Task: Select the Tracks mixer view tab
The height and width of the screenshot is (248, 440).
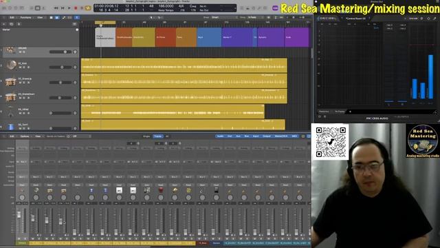Action: (x=157, y=136)
